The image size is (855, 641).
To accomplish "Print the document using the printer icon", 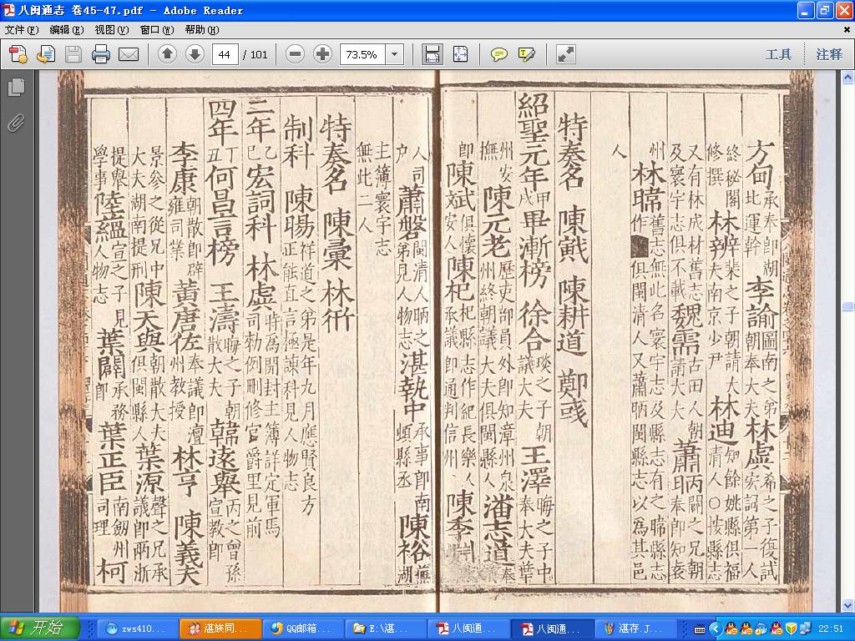I will pyautogui.click(x=101, y=54).
